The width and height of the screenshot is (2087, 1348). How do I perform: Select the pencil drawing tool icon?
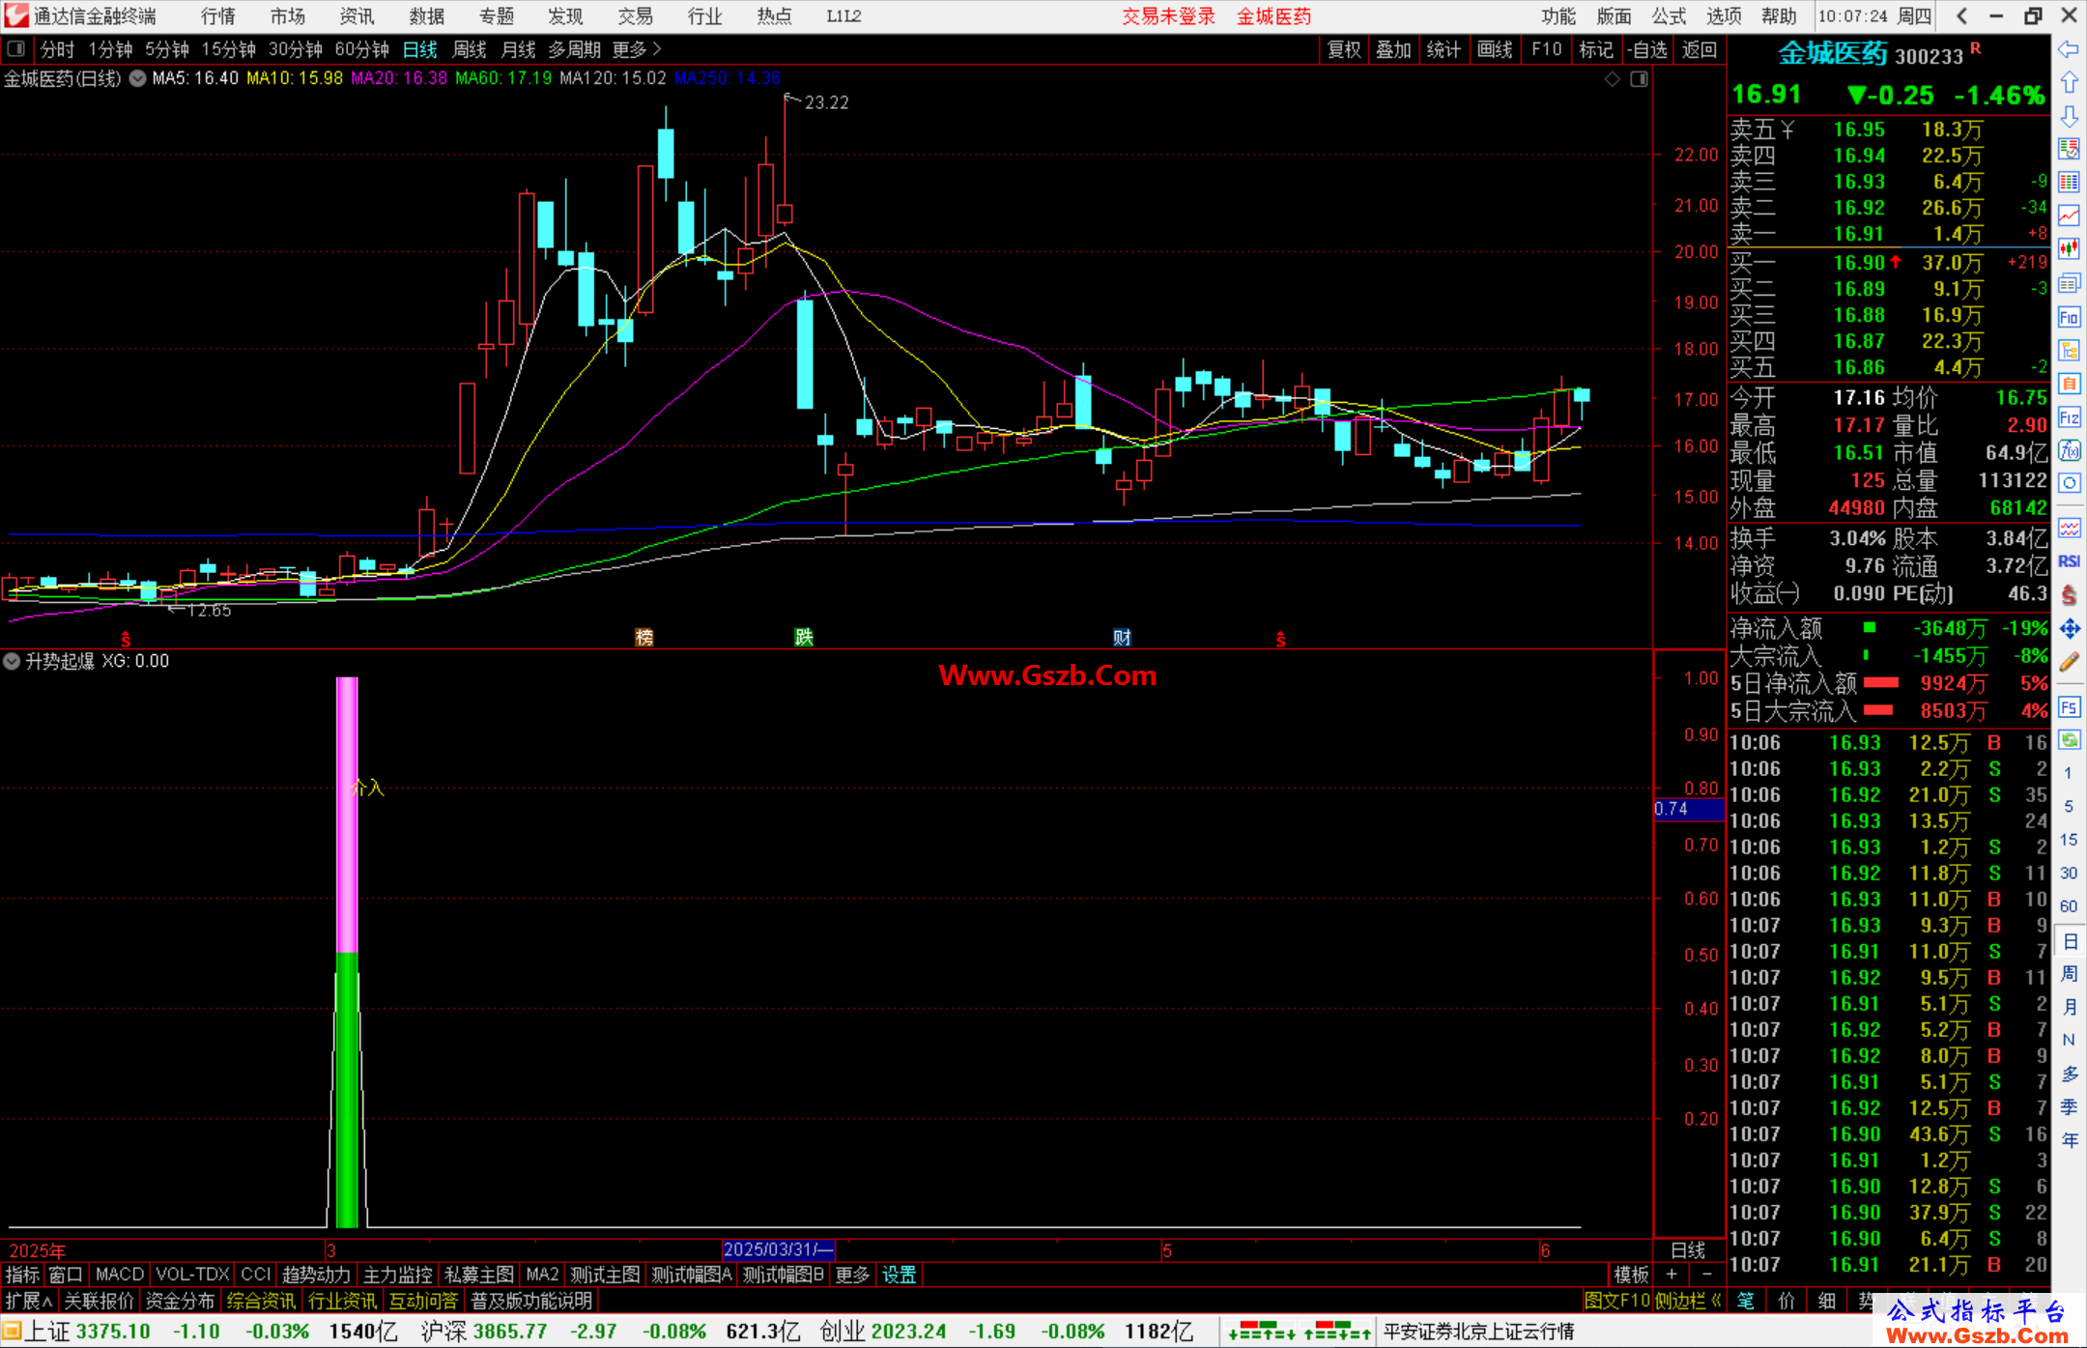[x=2069, y=663]
